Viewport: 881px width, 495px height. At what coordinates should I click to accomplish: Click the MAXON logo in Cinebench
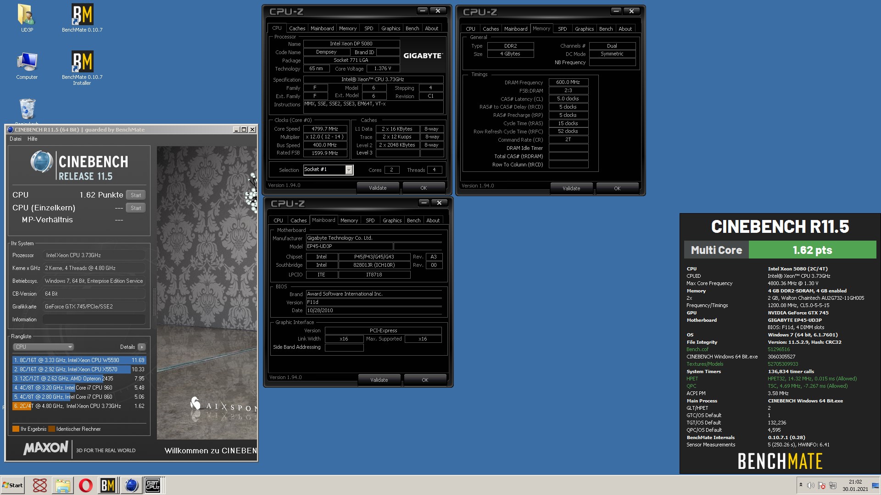click(x=45, y=448)
